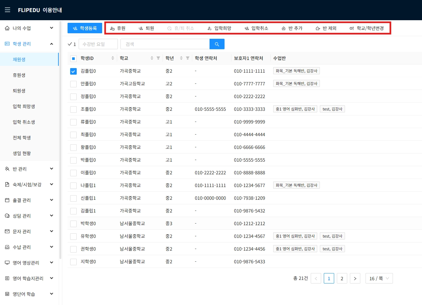Viewport: 422px width, 305px height.
Task: Click the 나의 수업 house icon
Action: pos(7,28)
